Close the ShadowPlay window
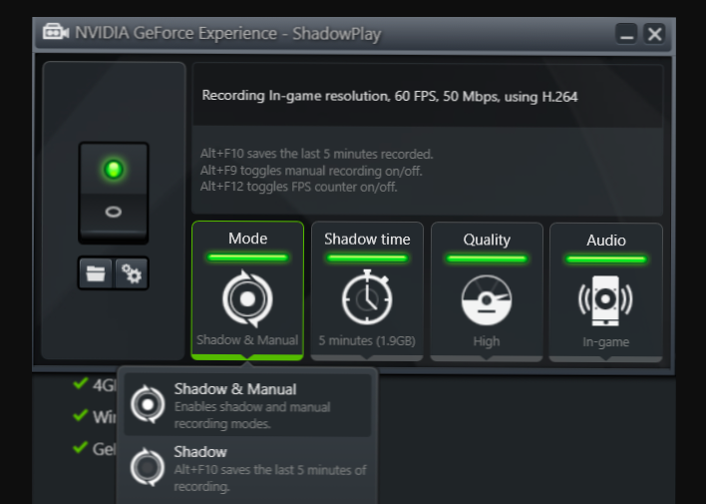This screenshot has height=504, width=706. [x=654, y=34]
